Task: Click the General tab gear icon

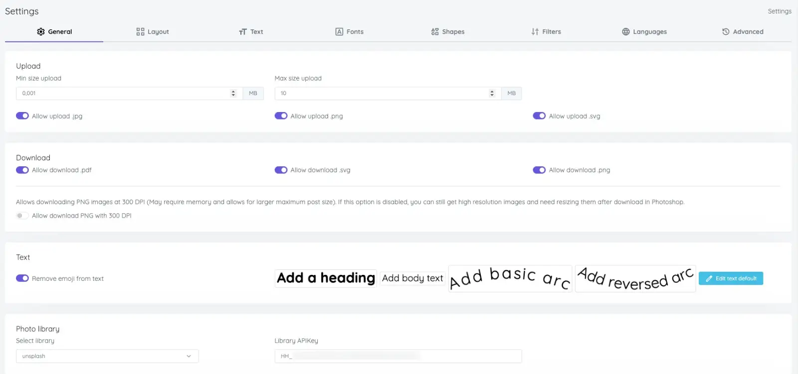Action: coord(41,32)
